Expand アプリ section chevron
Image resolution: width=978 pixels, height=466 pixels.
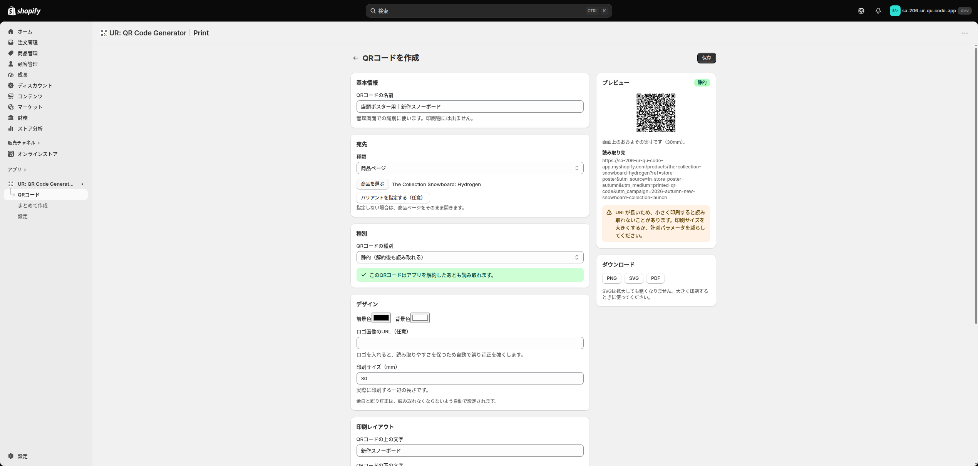coord(25,170)
